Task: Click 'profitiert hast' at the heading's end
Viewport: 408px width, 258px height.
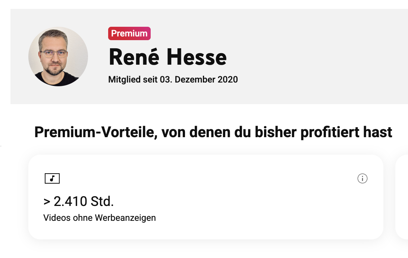Action: (x=346, y=132)
